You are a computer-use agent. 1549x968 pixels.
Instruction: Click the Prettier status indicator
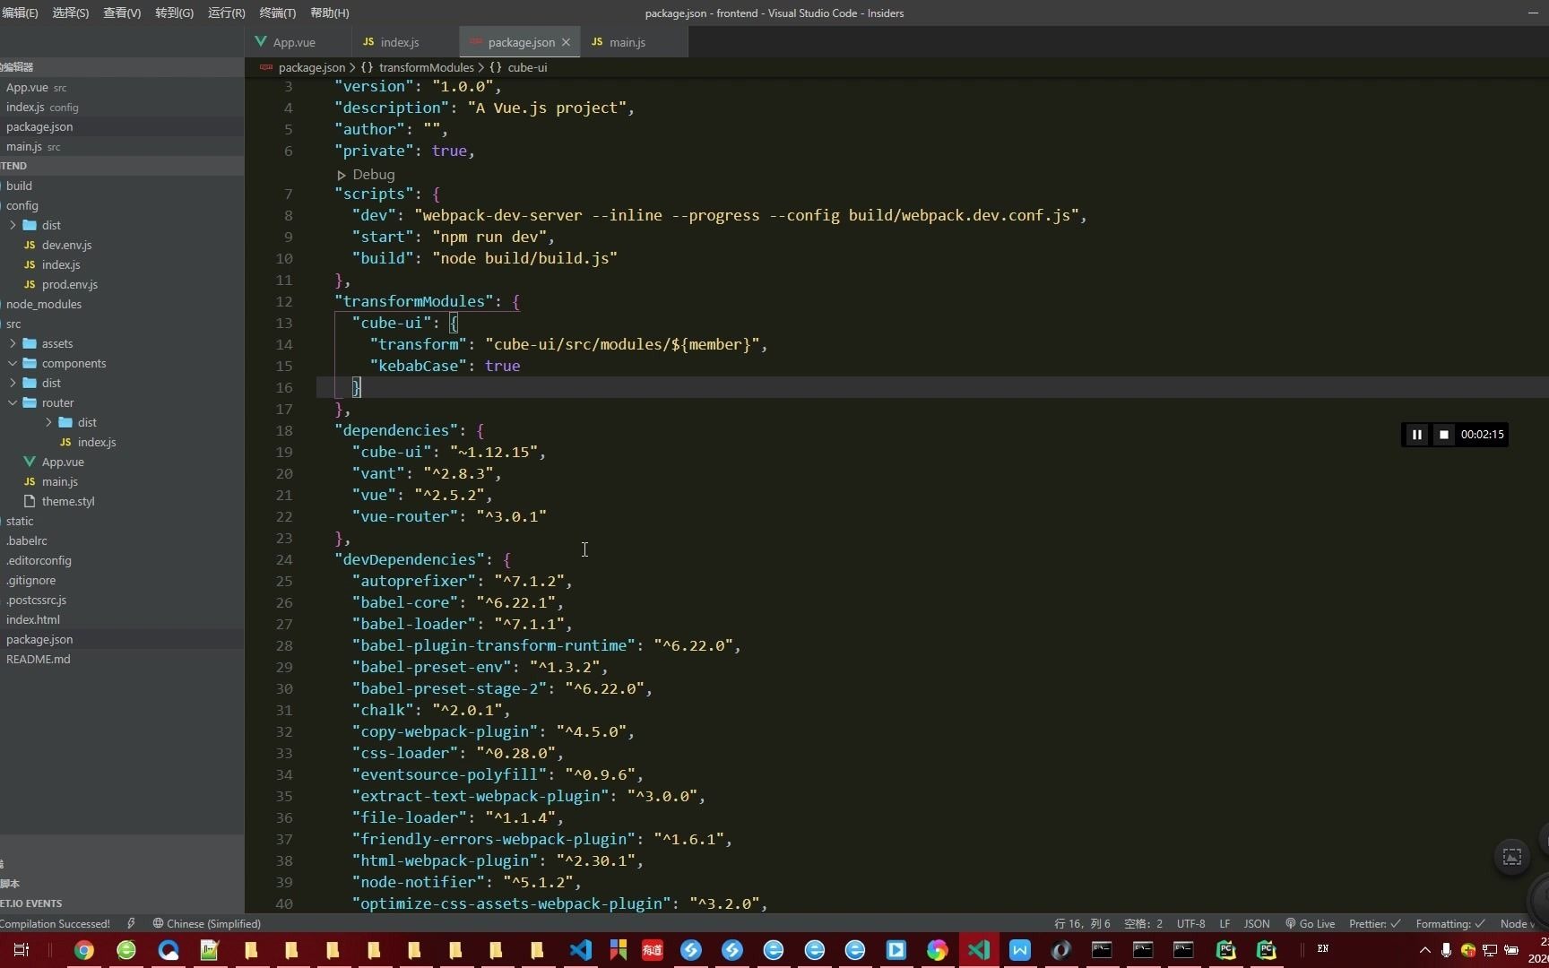(1374, 923)
